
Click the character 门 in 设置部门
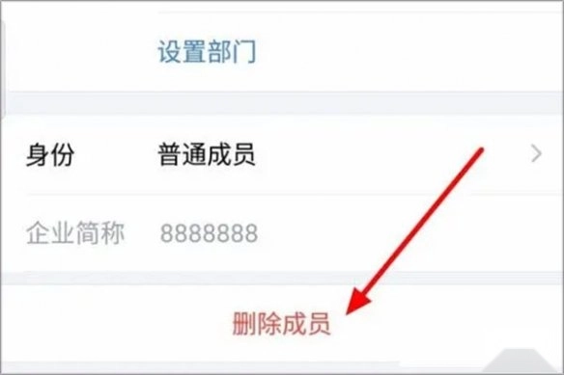coord(245,52)
